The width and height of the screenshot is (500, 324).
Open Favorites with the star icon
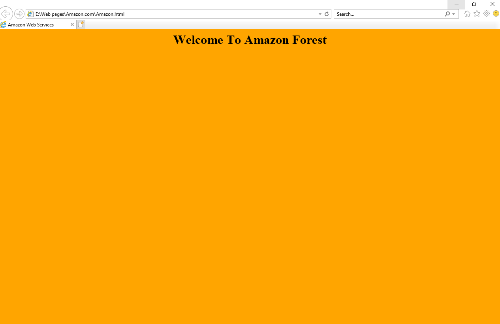point(477,14)
